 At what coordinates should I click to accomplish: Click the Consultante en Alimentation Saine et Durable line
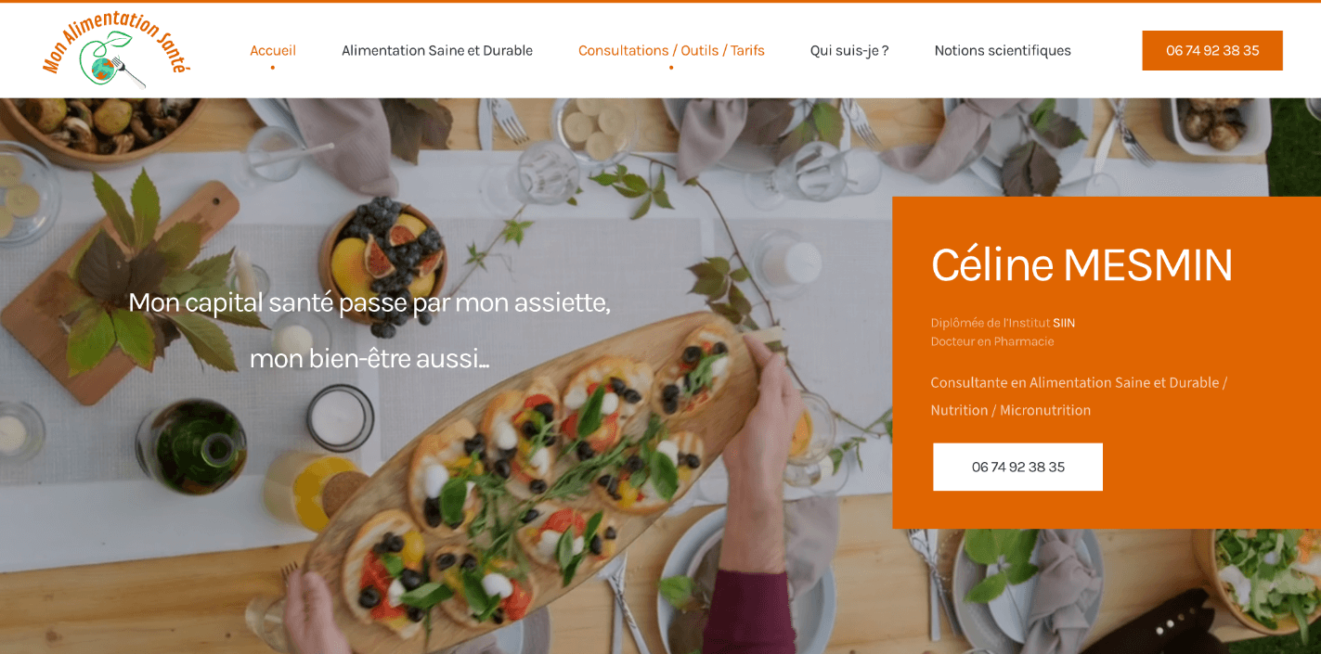pos(1079,382)
